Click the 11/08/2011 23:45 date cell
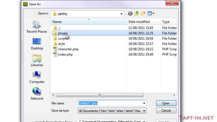Image resolution: width=217 pixels, height=122 pixels. pos(141,28)
